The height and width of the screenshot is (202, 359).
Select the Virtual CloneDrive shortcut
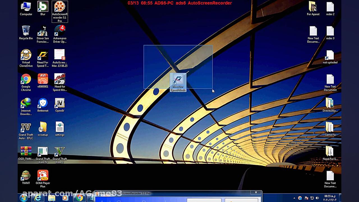[26, 58]
